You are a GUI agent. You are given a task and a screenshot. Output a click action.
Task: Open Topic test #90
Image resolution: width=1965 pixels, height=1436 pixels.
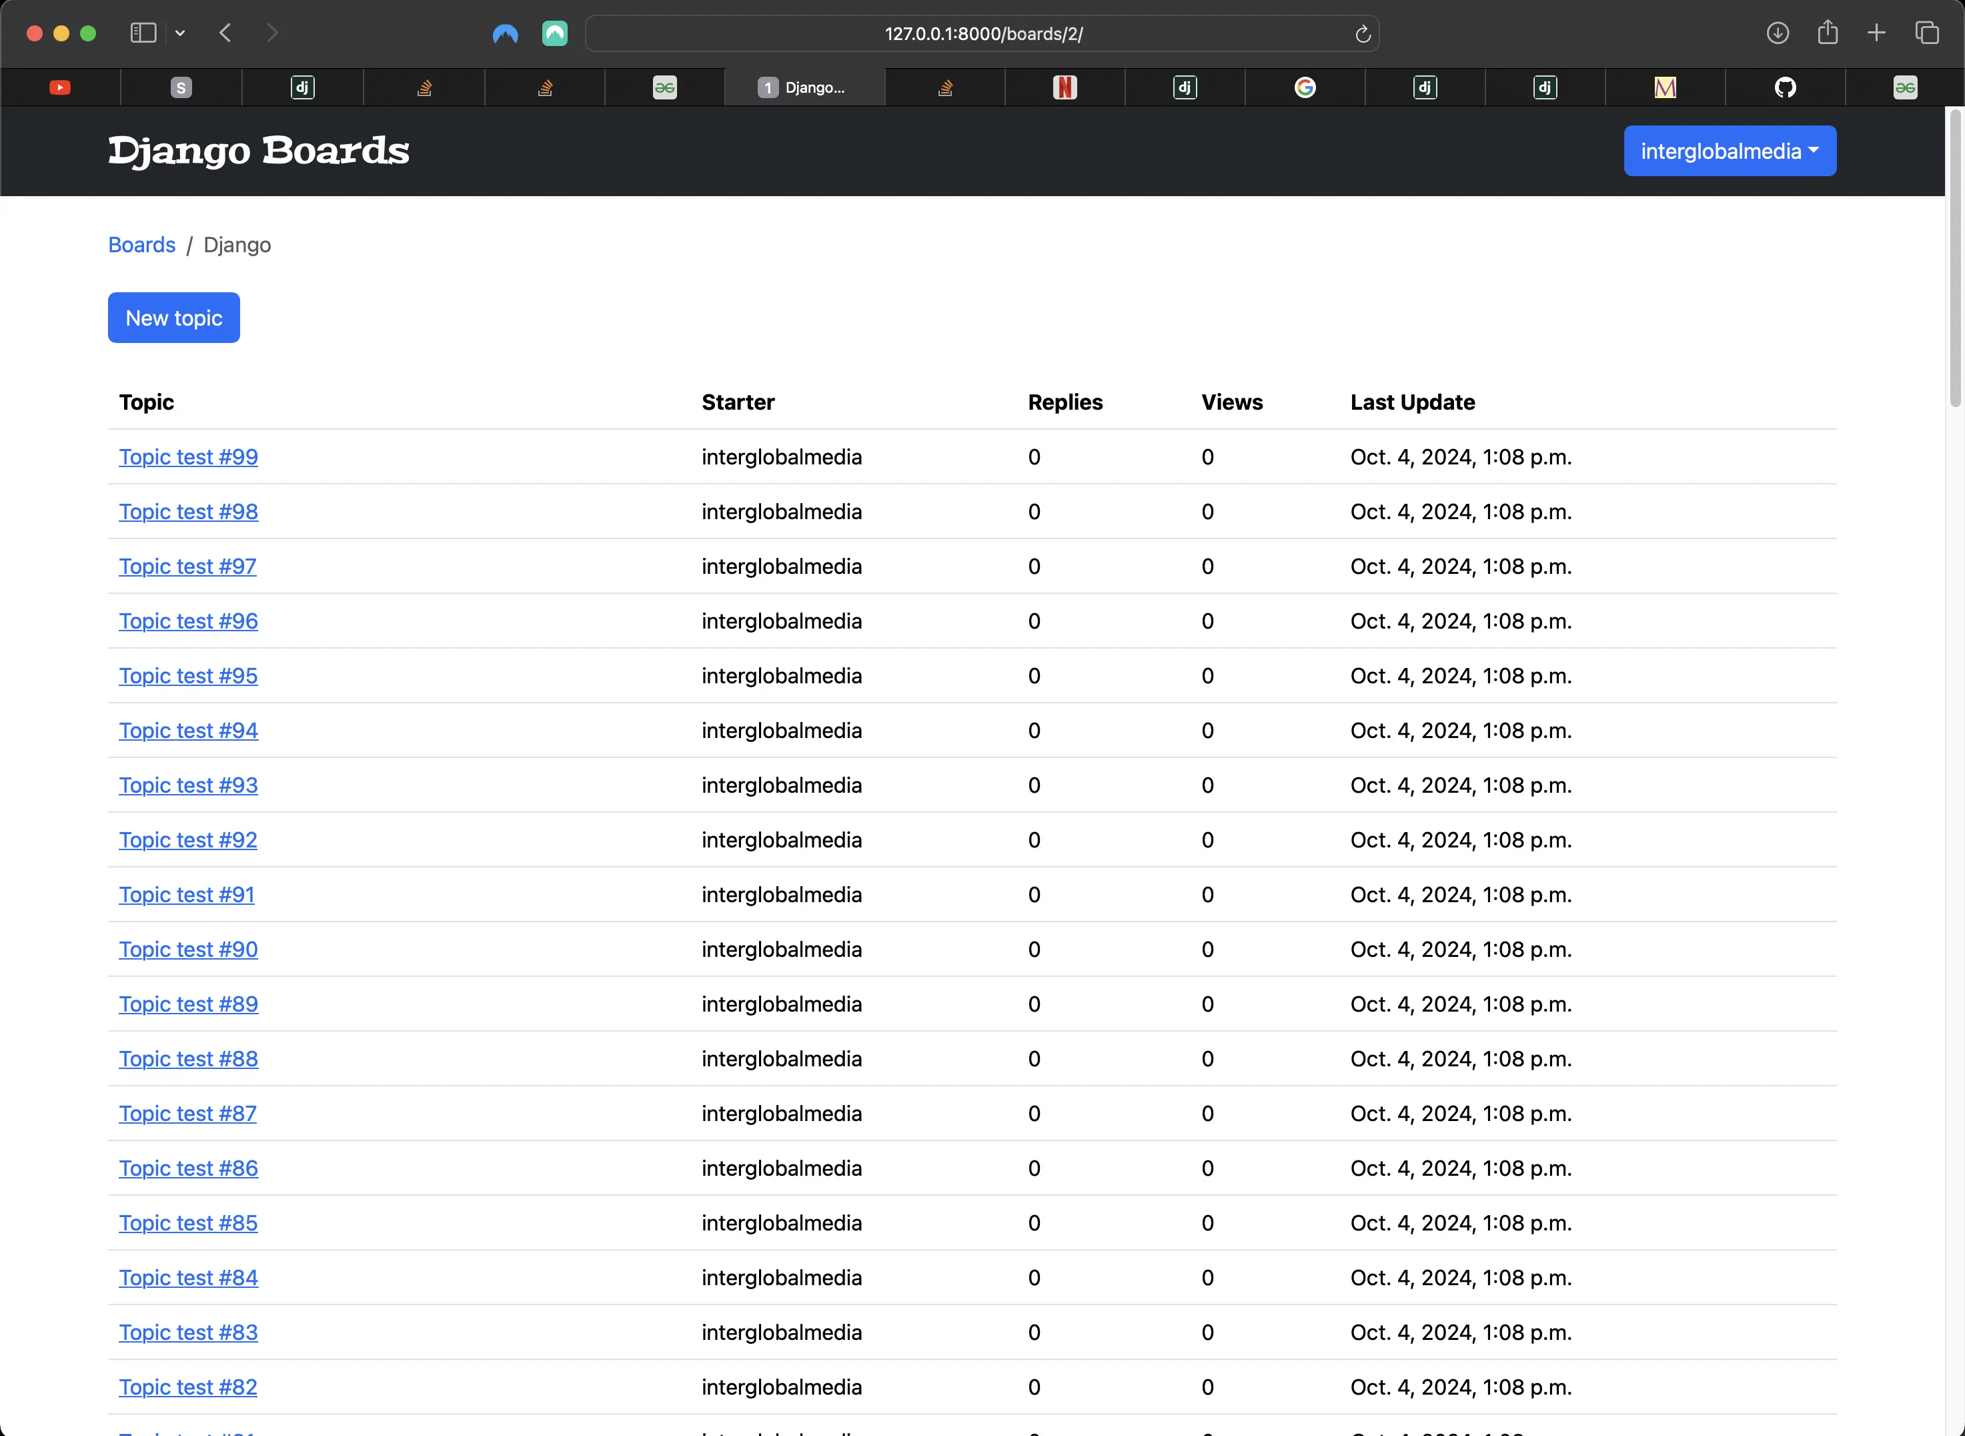189,950
